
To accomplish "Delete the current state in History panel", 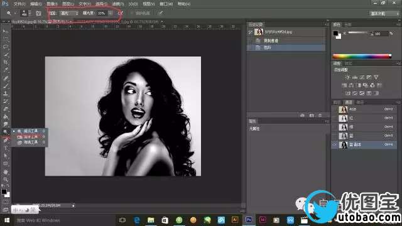I will pyautogui.click(x=320, y=116).
